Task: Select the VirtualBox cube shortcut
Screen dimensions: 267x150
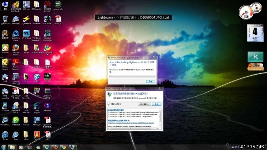Action: (x=37, y=78)
